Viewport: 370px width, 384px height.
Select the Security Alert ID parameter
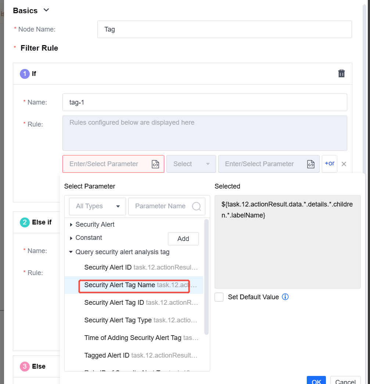click(134, 267)
